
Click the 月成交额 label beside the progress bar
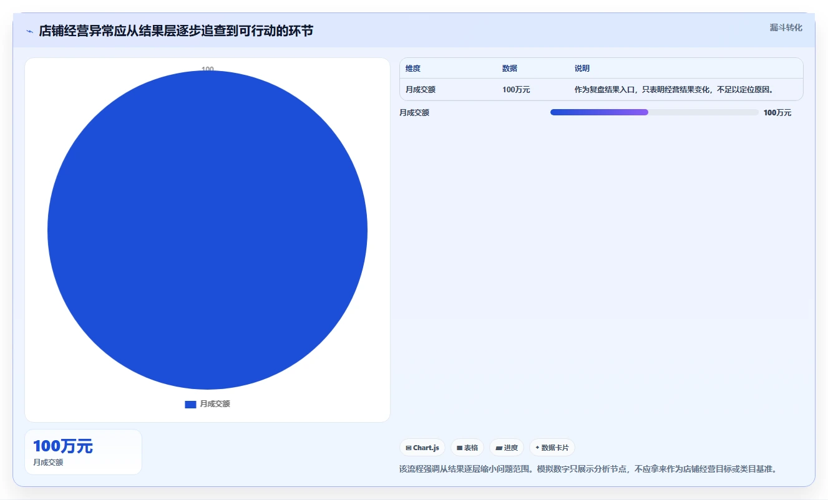(x=414, y=113)
